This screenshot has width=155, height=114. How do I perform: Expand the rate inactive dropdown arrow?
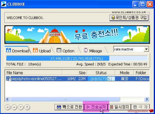pos(146,49)
